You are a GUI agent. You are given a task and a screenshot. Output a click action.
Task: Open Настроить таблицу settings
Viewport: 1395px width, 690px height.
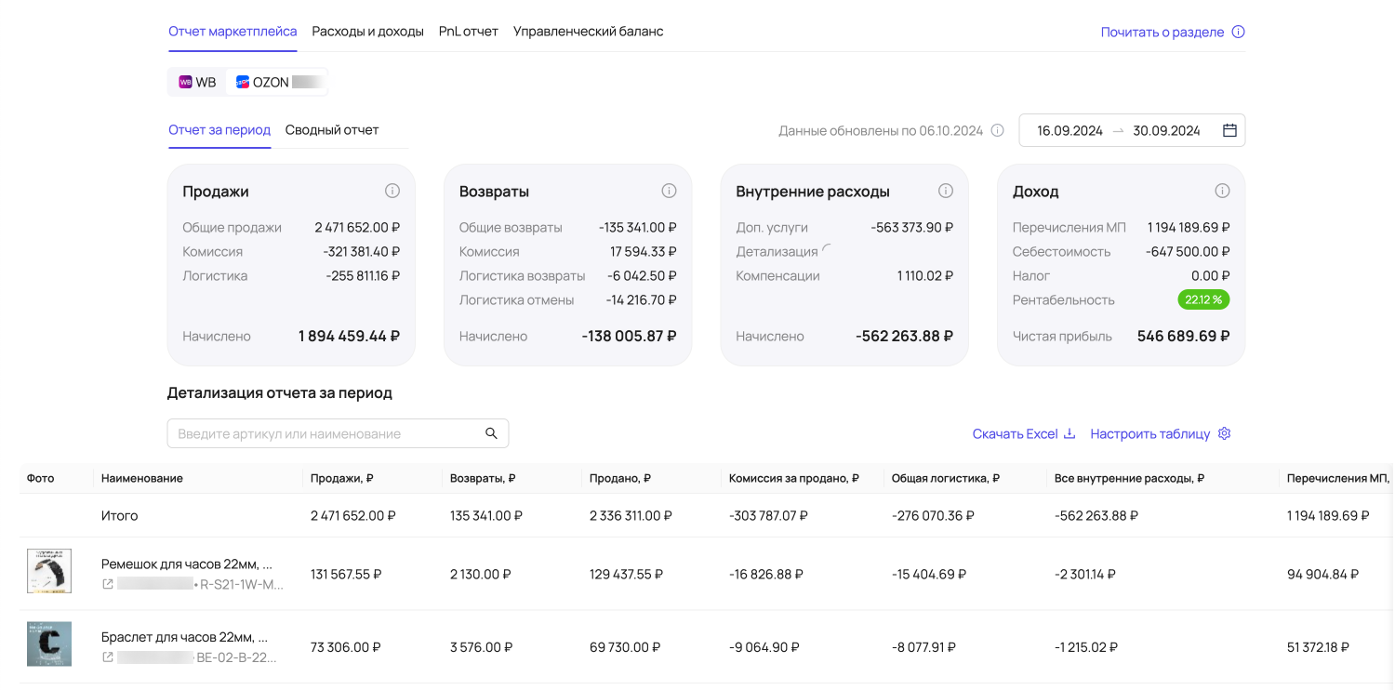point(1160,433)
